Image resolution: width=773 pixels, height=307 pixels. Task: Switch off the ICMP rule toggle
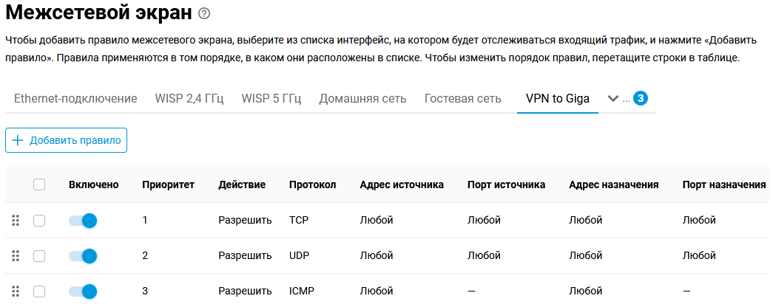[83, 291]
